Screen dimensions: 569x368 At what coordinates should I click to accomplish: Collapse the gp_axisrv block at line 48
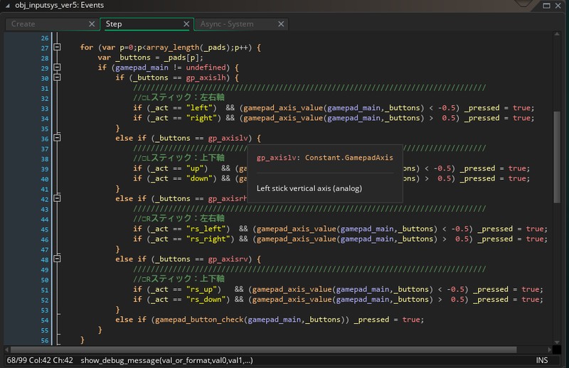coord(57,259)
